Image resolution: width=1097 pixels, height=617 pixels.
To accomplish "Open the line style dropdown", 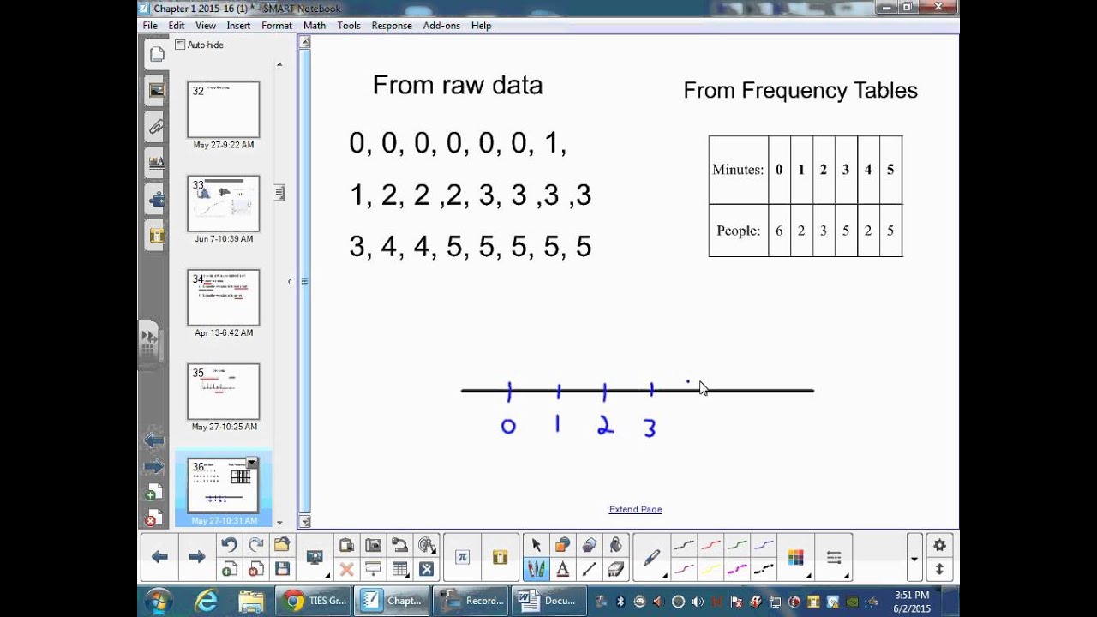I will 834,557.
